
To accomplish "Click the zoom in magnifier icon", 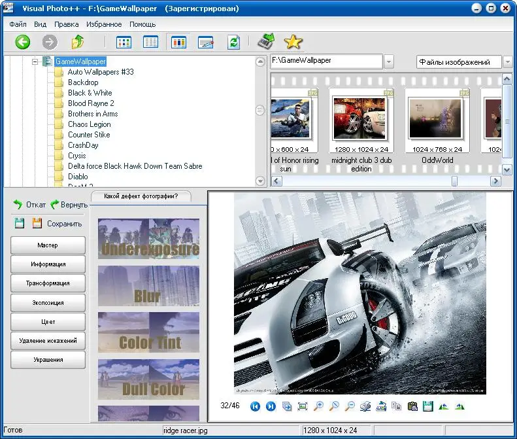I will tap(318, 406).
